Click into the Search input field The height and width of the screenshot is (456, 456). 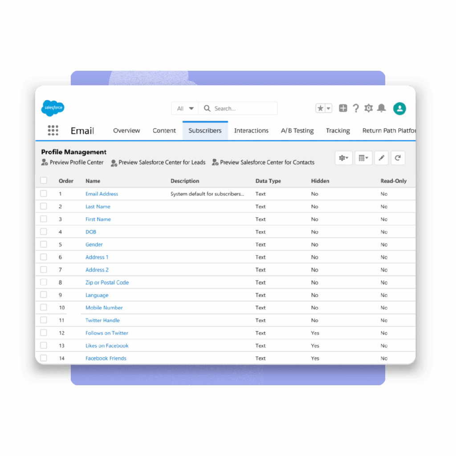(x=243, y=108)
